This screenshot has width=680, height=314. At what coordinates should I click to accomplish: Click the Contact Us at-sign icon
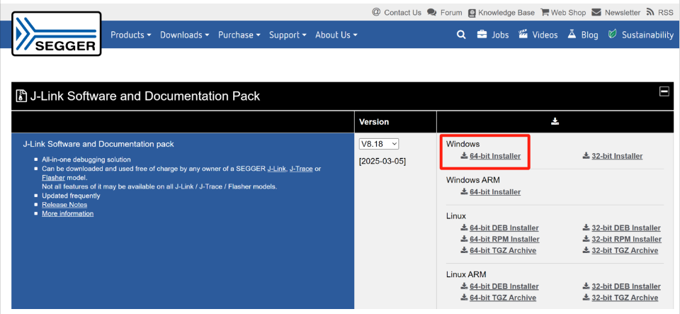click(x=376, y=12)
